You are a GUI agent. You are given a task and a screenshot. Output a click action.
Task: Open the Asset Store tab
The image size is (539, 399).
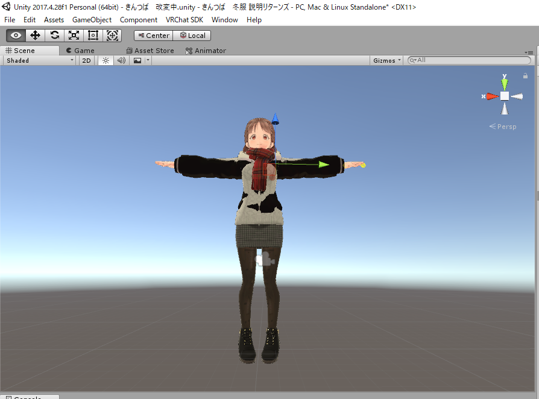tap(150, 51)
